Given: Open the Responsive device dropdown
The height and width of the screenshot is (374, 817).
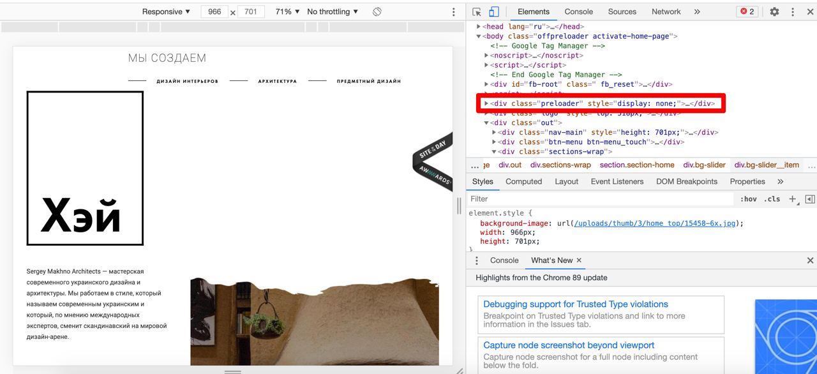Looking at the screenshot, I should (166, 11).
